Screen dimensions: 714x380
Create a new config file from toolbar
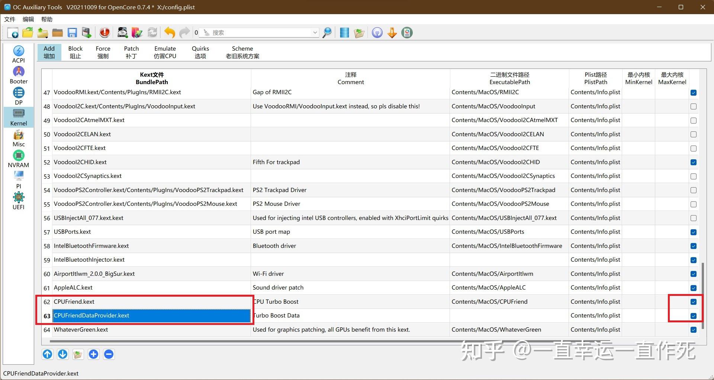point(13,33)
